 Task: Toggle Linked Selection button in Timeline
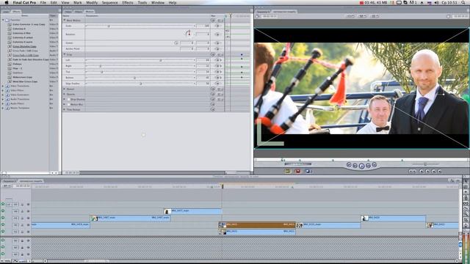[452, 181]
